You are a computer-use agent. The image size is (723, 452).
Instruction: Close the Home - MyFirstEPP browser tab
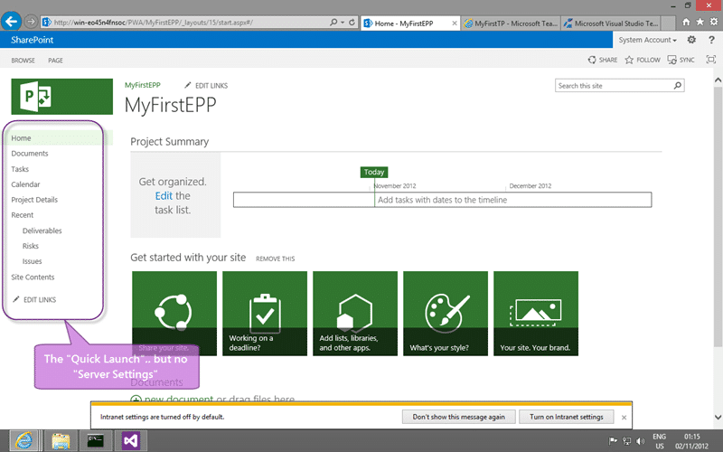tap(455, 24)
